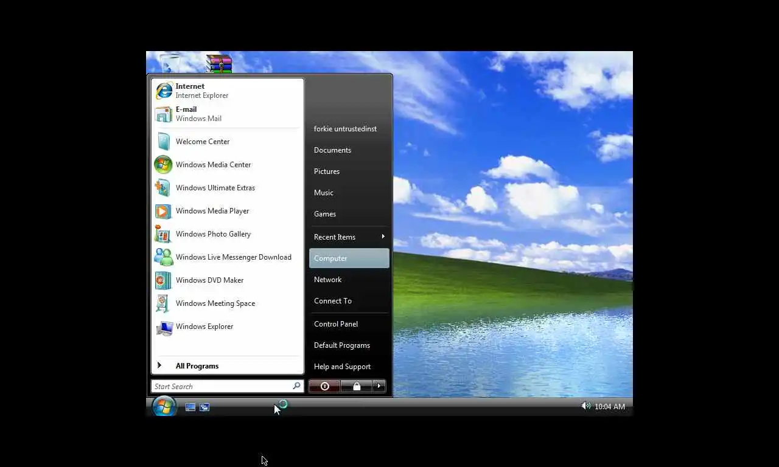Click the Start Search field
The width and height of the screenshot is (779, 467).
click(227, 386)
